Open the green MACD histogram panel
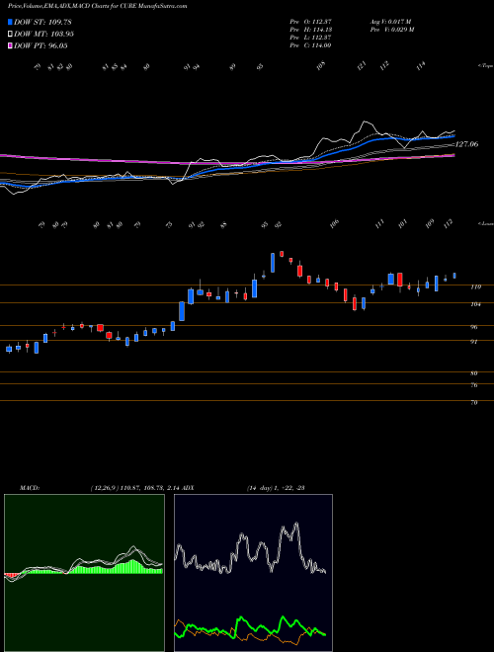Viewport: 494px width, 652px height. pos(84,573)
